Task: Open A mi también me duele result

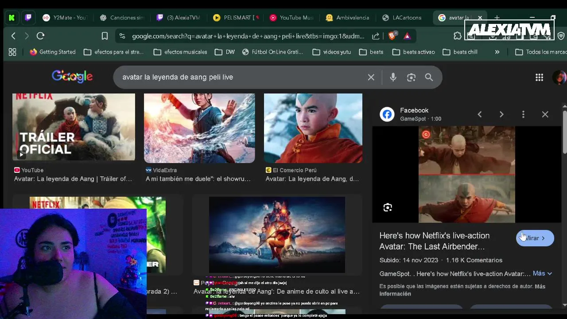Action: click(x=198, y=179)
